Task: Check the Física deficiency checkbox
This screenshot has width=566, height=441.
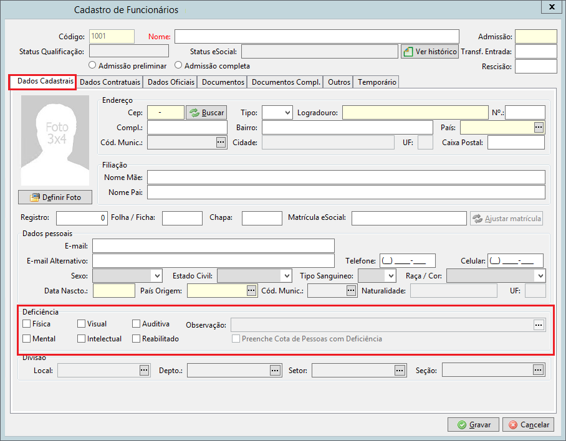Action: (26, 324)
